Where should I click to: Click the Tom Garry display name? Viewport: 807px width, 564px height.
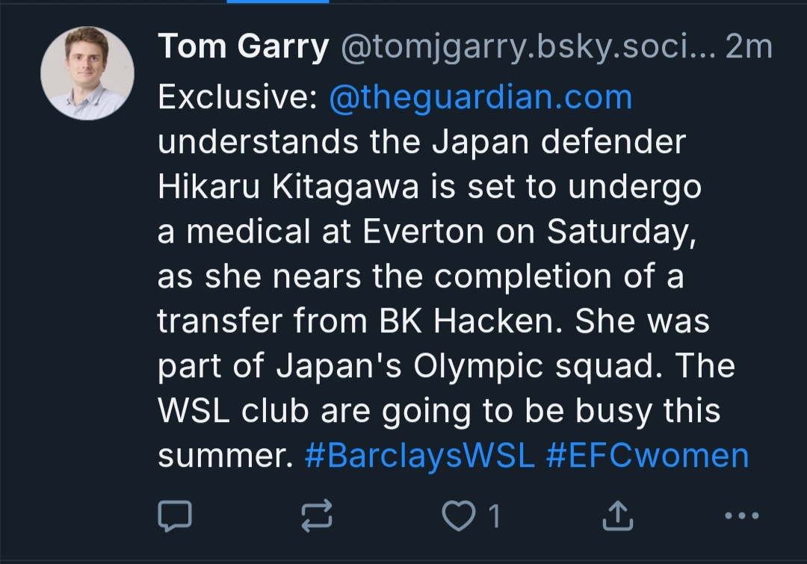tap(243, 49)
